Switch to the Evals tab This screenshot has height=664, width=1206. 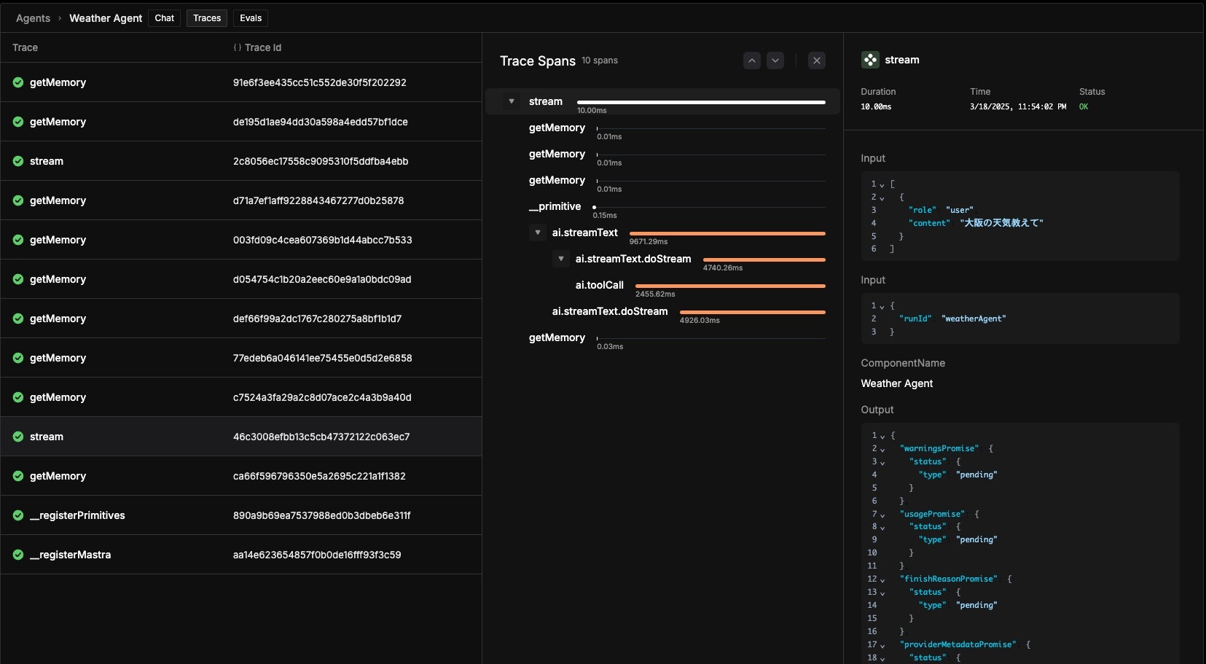tap(251, 18)
